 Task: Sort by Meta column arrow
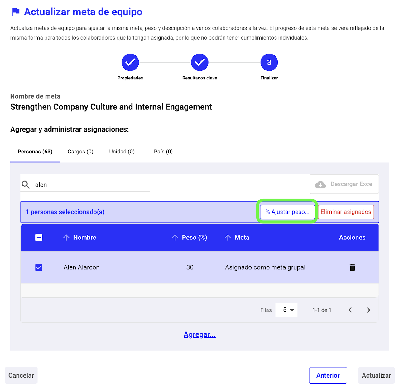[x=228, y=238]
